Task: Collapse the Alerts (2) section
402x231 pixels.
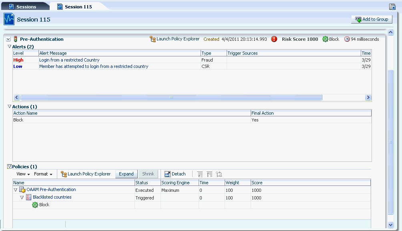Action: tap(9, 47)
